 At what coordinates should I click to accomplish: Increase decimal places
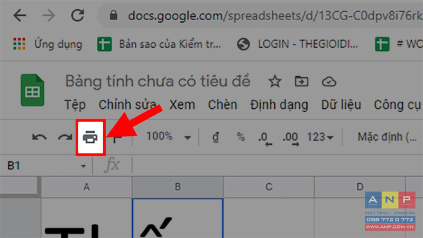[x=291, y=139]
